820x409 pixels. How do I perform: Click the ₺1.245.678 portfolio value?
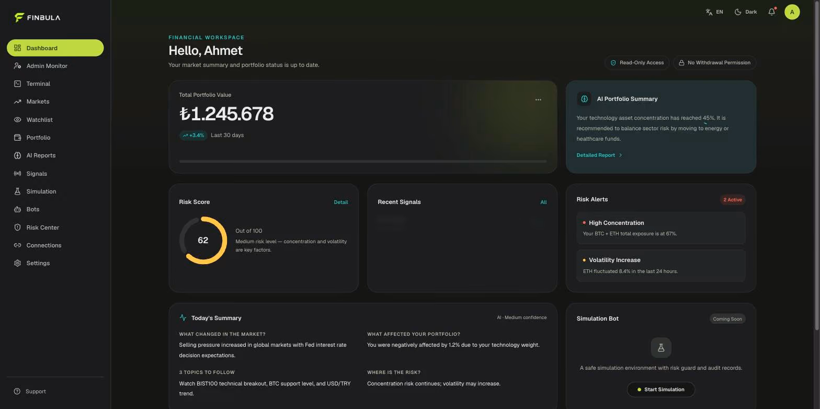coord(226,114)
